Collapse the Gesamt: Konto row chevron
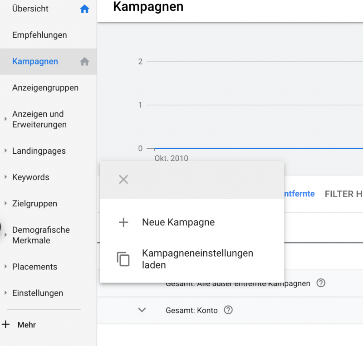The width and height of the screenshot is (363, 346). coord(142,310)
